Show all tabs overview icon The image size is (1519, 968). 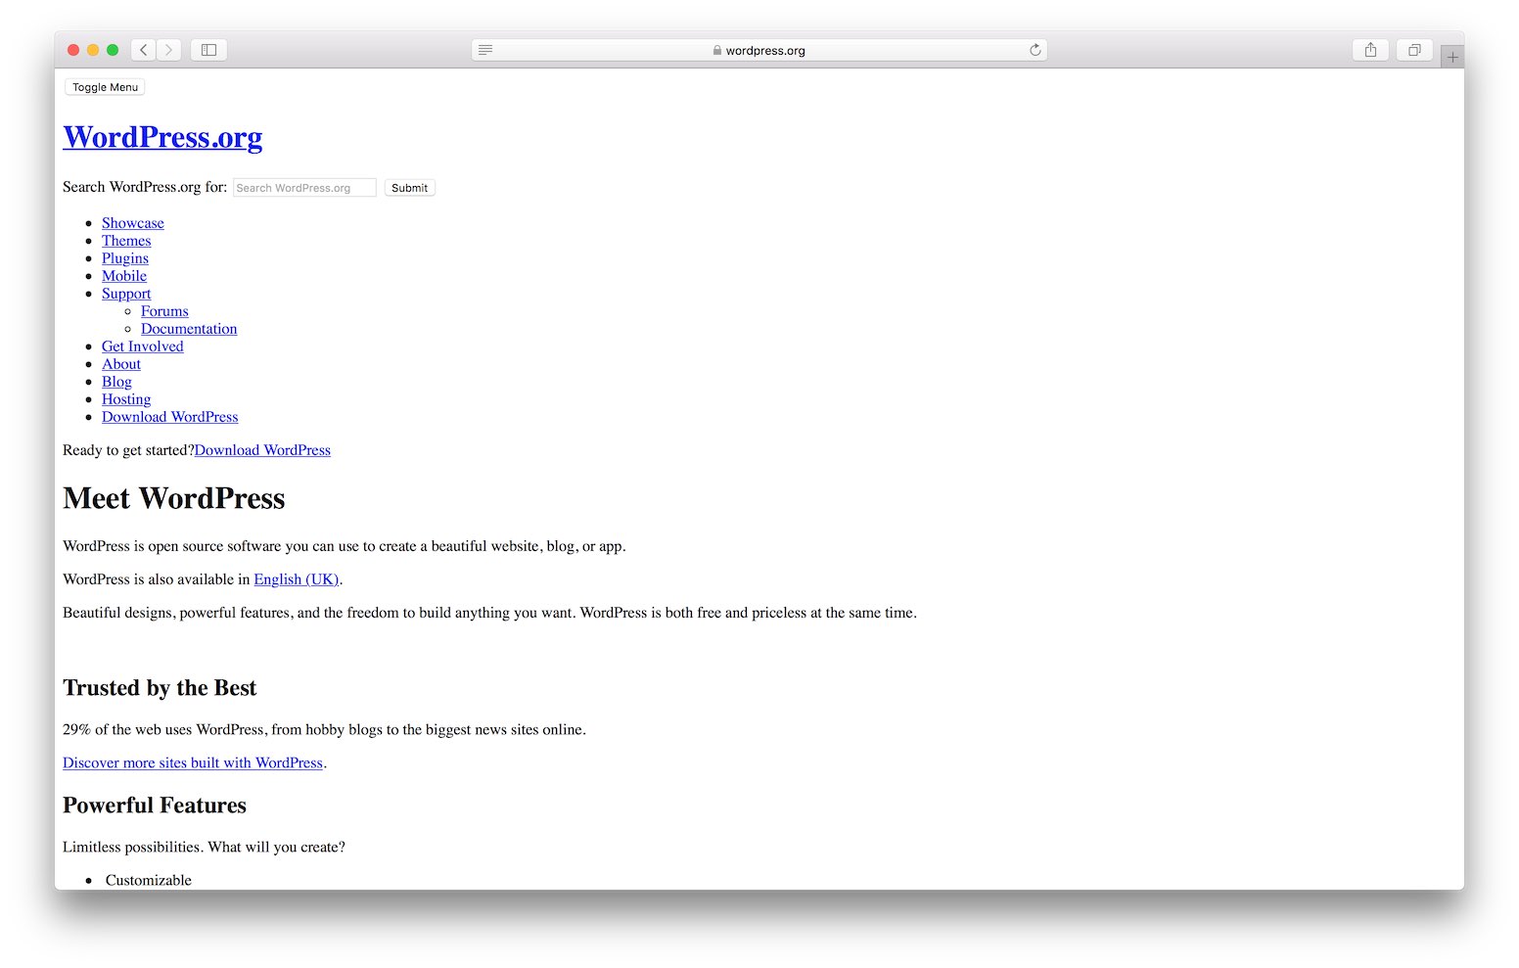pyautogui.click(x=1414, y=50)
